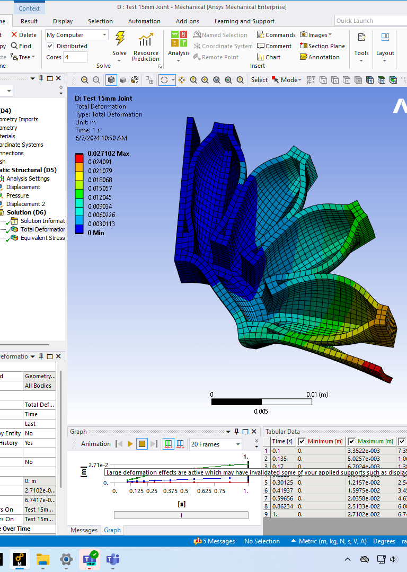Pin the outline tree panel

click(x=41, y=78)
